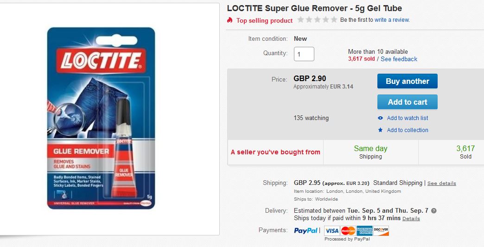Click the eye icon beside Add to watch list
The height and width of the screenshot is (247, 484).
[381, 118]
